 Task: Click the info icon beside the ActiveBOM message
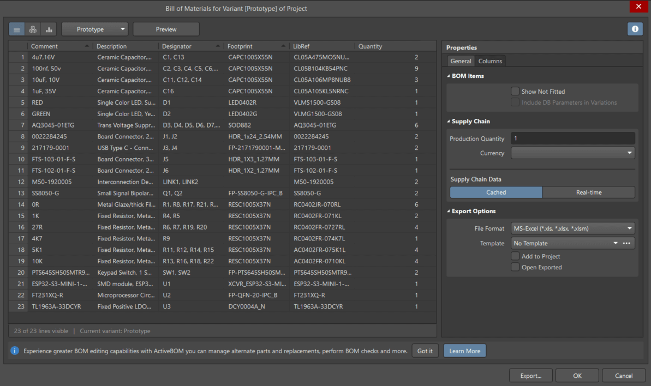point(13,351)
